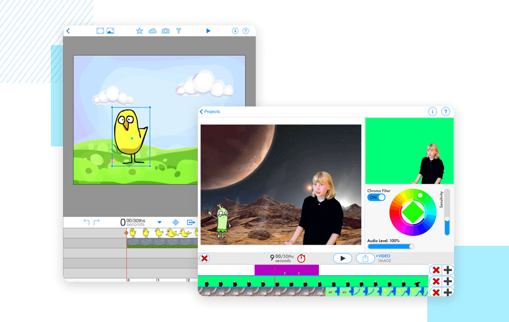Screen dimensions: 509x322
Task: Select the IMAGE mode option
Action: click(384, 261)
